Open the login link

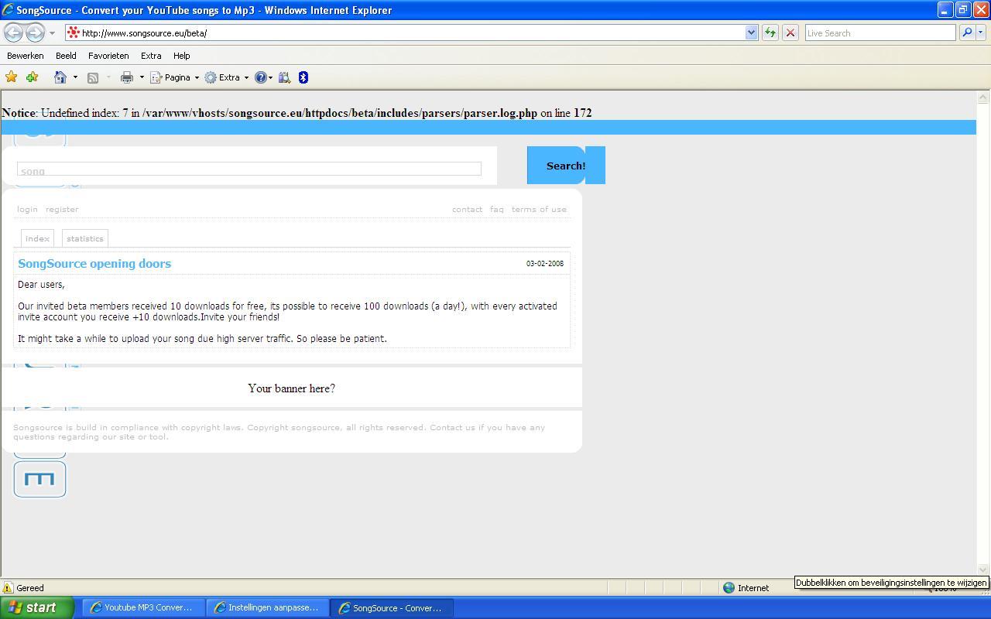point(27,209)
